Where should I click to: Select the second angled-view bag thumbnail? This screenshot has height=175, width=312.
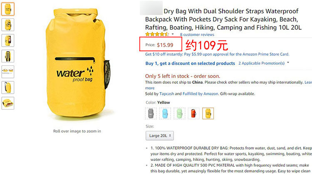point(8,25)
